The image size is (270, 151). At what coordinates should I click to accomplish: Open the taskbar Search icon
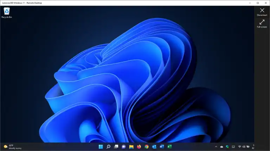pyautogui.click(x=108, y=147)
